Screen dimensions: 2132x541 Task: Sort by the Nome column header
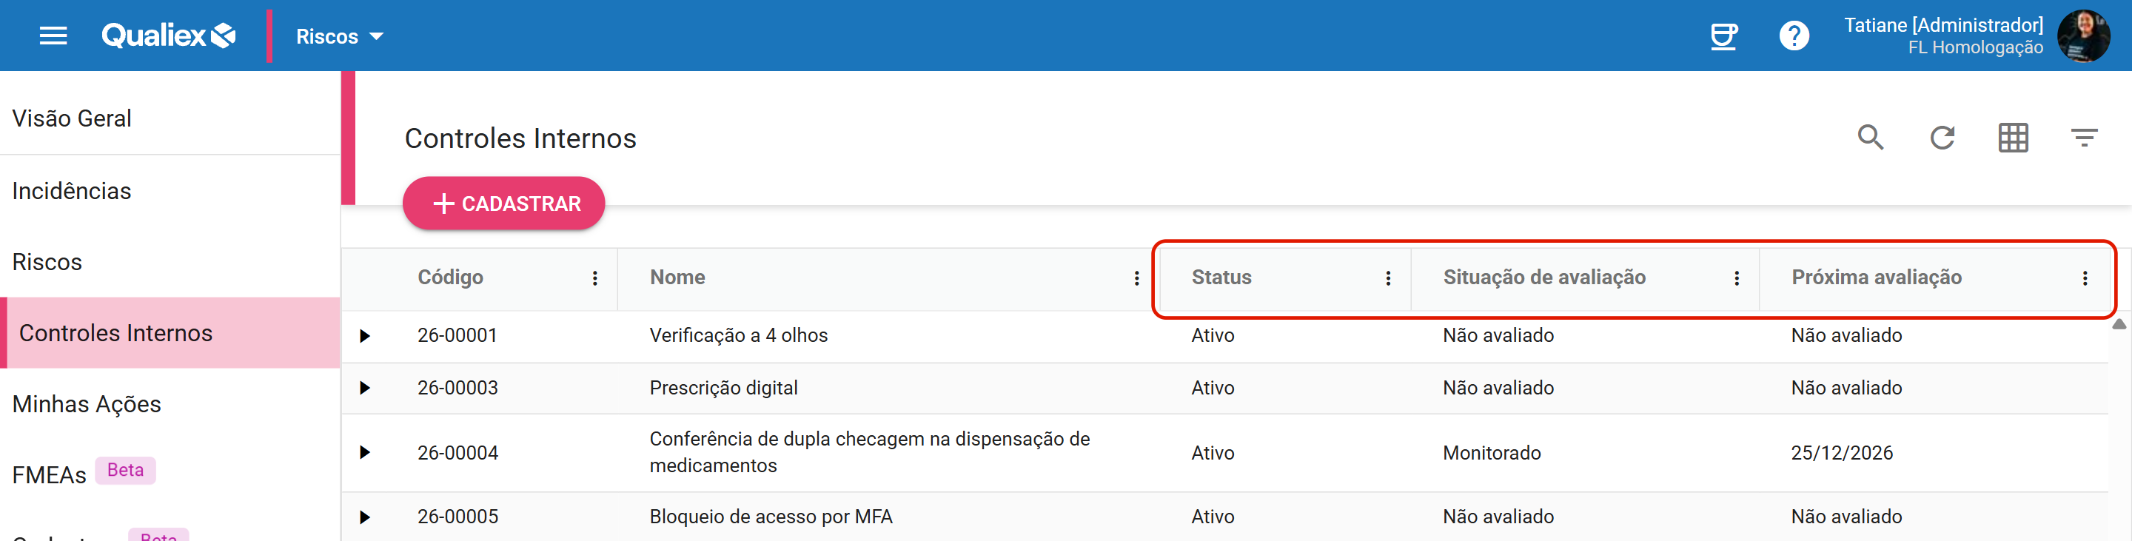tap(677, 277)
